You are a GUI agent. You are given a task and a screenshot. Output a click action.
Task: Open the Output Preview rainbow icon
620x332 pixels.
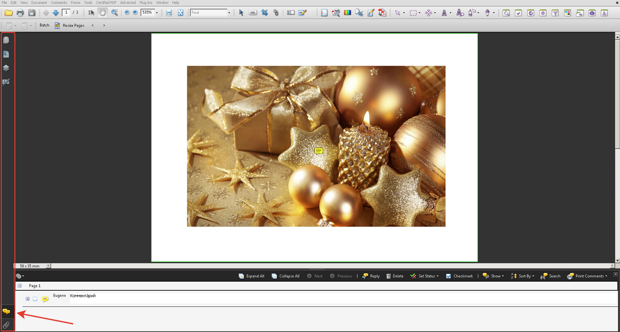347,13
